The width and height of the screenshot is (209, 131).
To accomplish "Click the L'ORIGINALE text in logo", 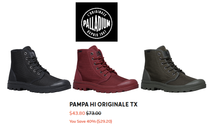I will pos(97,12).
